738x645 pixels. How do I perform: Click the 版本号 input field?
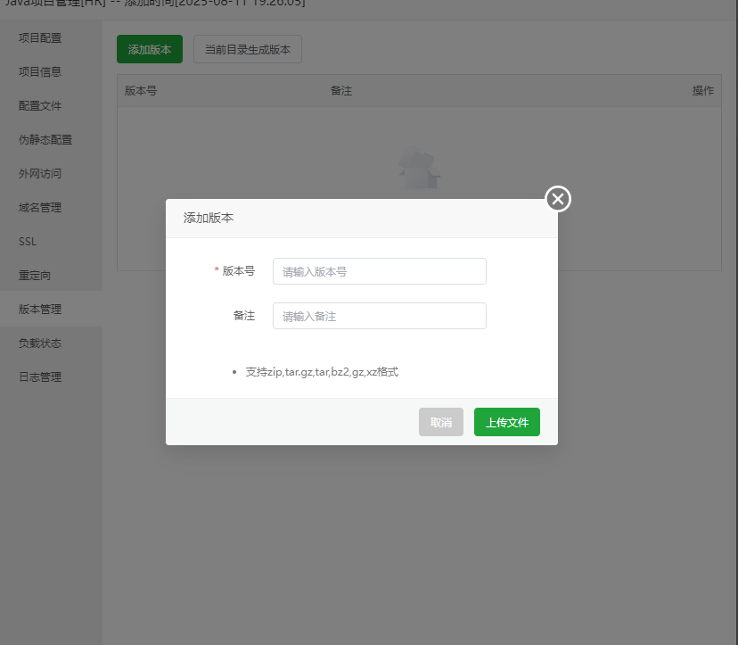(379, 271)
